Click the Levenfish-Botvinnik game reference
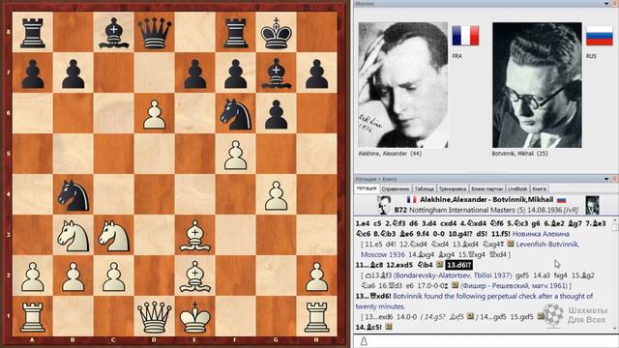 point(547,245)
